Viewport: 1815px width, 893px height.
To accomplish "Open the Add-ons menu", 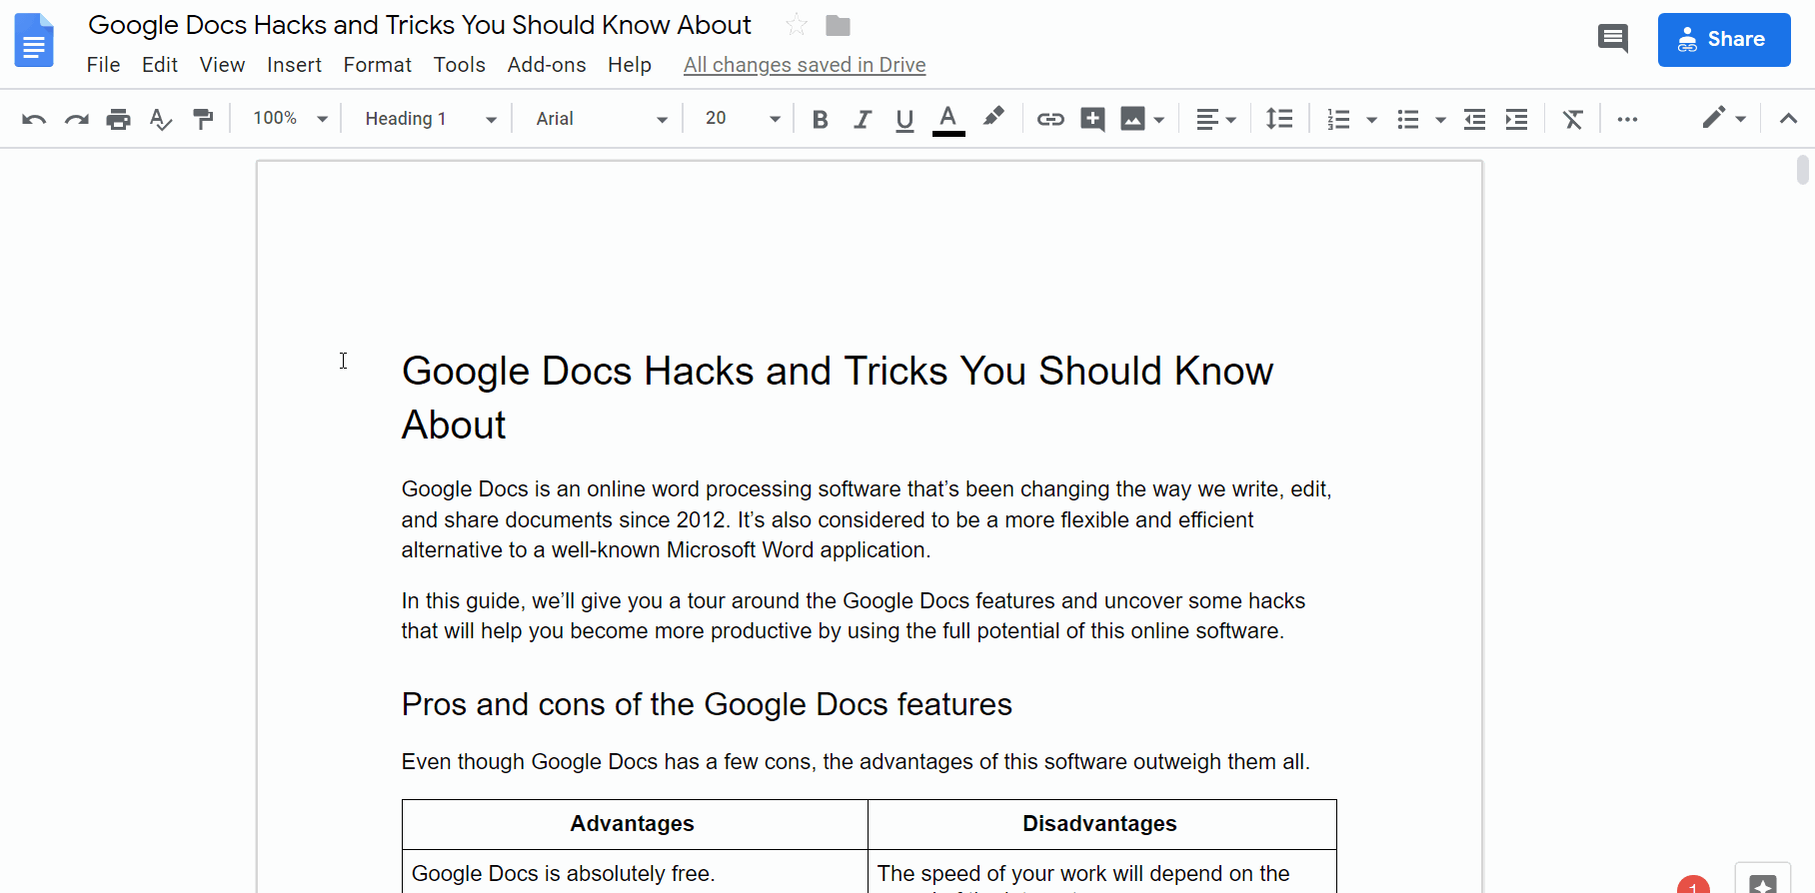I will point(546,65).
